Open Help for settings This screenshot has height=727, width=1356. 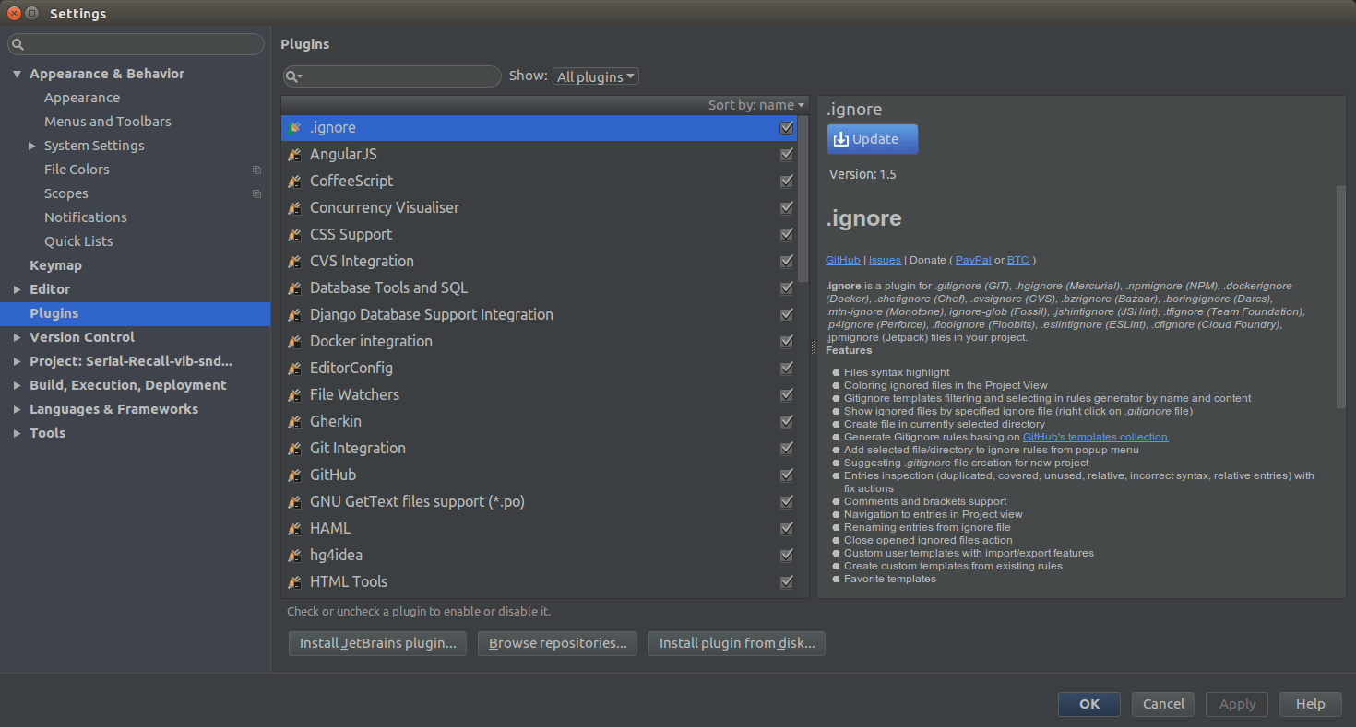point(1311,704)
